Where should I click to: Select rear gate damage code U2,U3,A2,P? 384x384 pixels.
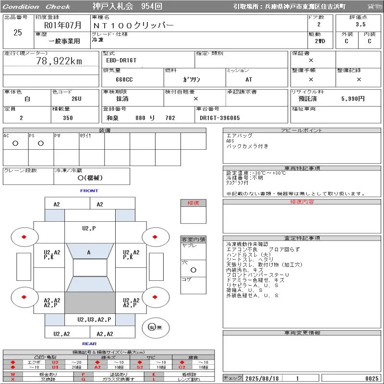point(94,319)
